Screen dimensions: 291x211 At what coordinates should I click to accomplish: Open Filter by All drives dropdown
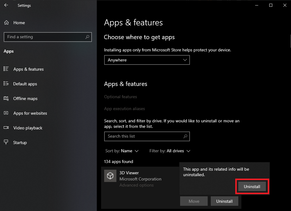click(170, 151)
